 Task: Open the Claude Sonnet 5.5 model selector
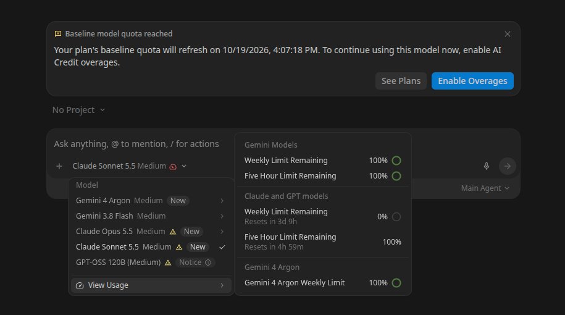coord(130,166)
